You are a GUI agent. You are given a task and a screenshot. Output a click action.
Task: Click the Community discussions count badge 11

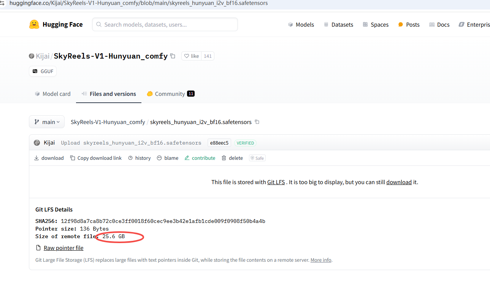pos(191,94)
